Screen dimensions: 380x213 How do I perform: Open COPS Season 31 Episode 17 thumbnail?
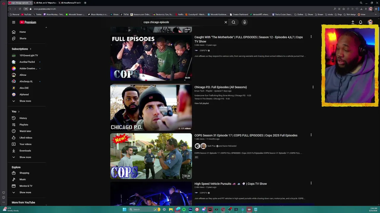pyautogui.click(x=151, y=156)
